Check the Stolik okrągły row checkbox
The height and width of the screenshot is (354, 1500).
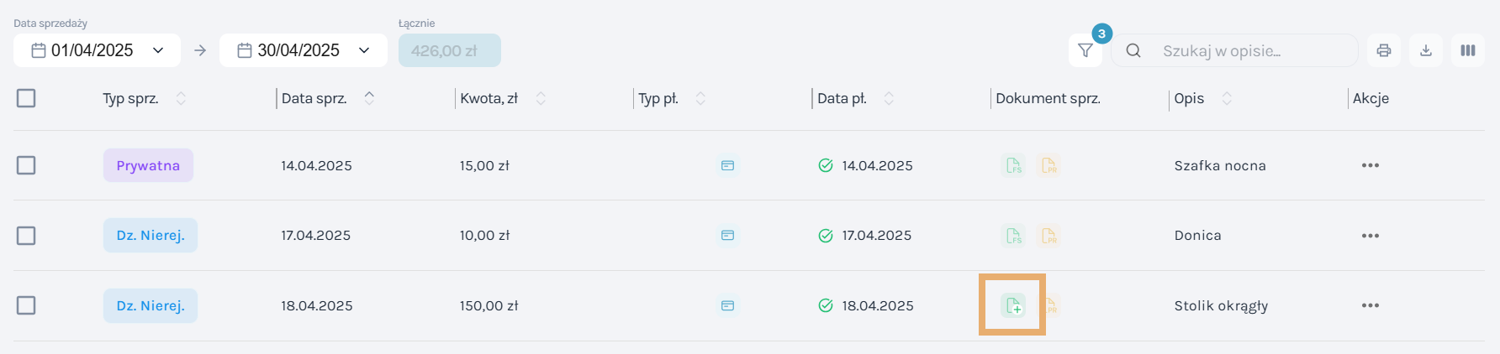26,305
